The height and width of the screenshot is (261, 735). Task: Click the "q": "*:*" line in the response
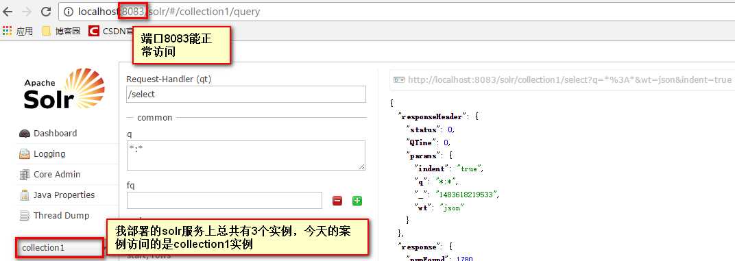436,182
